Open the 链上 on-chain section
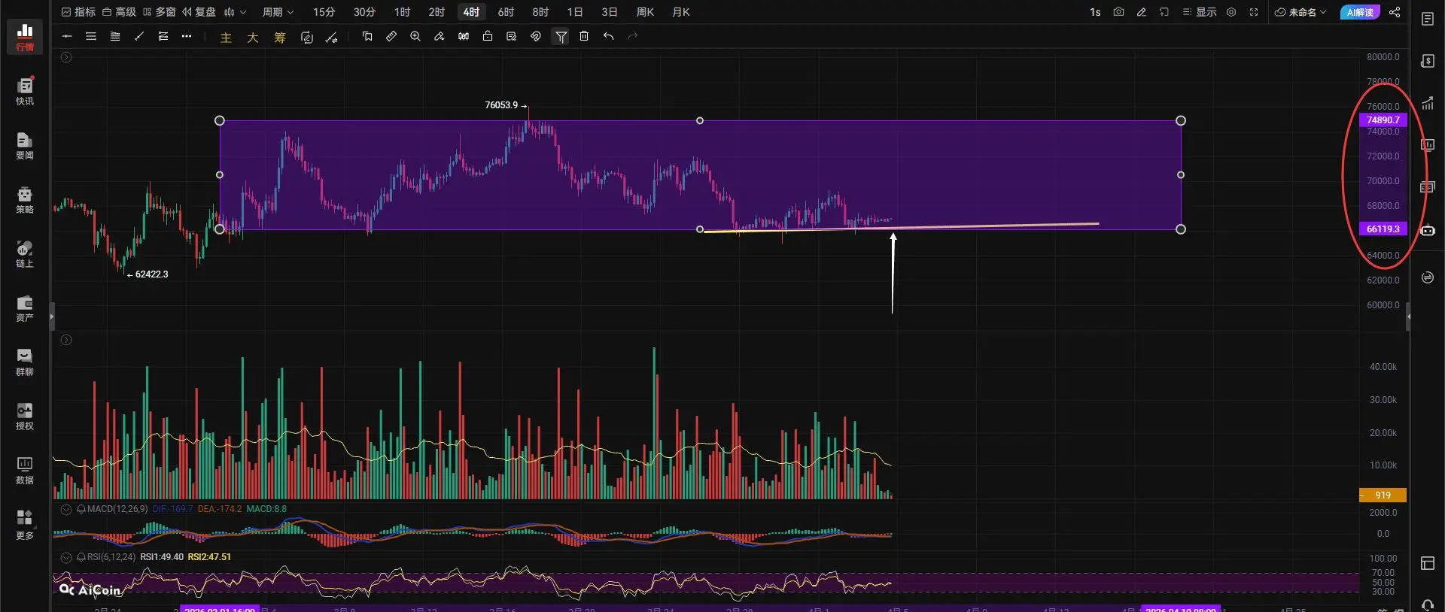 (x=25, y=253)
